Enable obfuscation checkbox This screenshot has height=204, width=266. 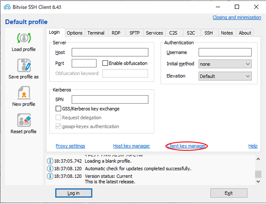[105, 63]
